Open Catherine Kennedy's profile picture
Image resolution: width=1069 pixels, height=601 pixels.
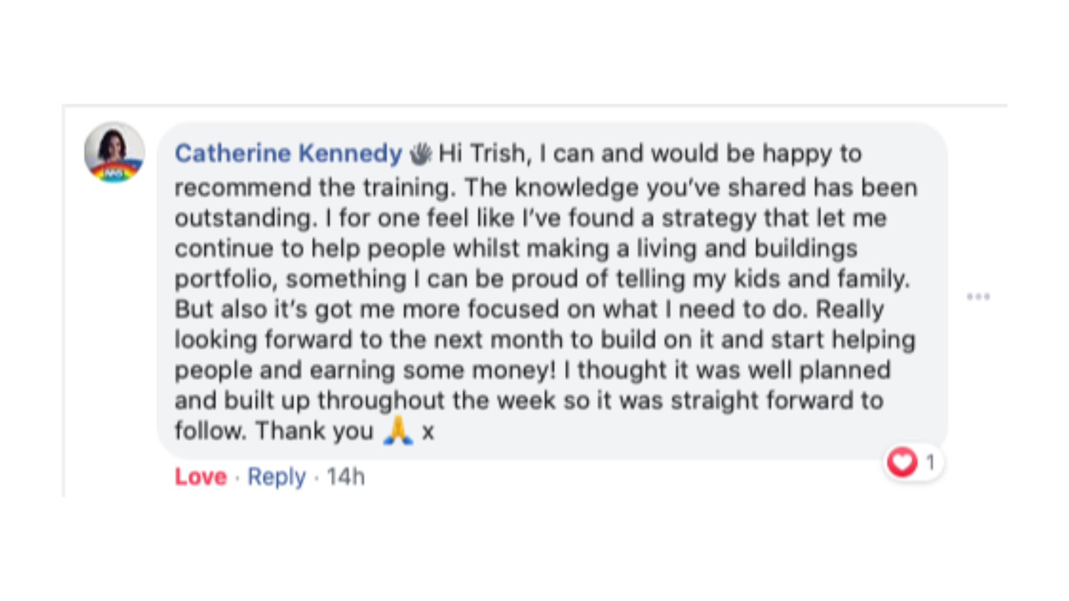click(115, 152)
